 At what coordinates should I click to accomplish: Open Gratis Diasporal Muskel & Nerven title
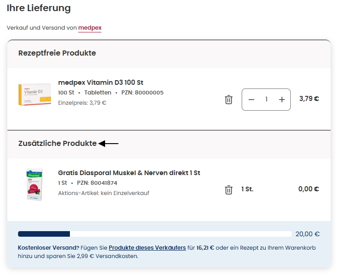coord(129,173)
